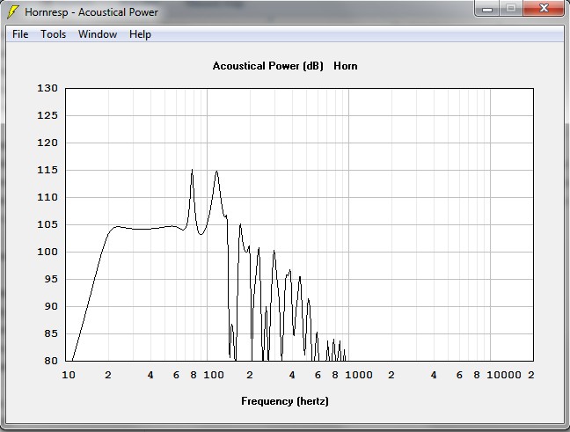This screenshot has width=570, height=432.
Task: Click the 1000 hertz frequency label
Action: click(359, 375)
